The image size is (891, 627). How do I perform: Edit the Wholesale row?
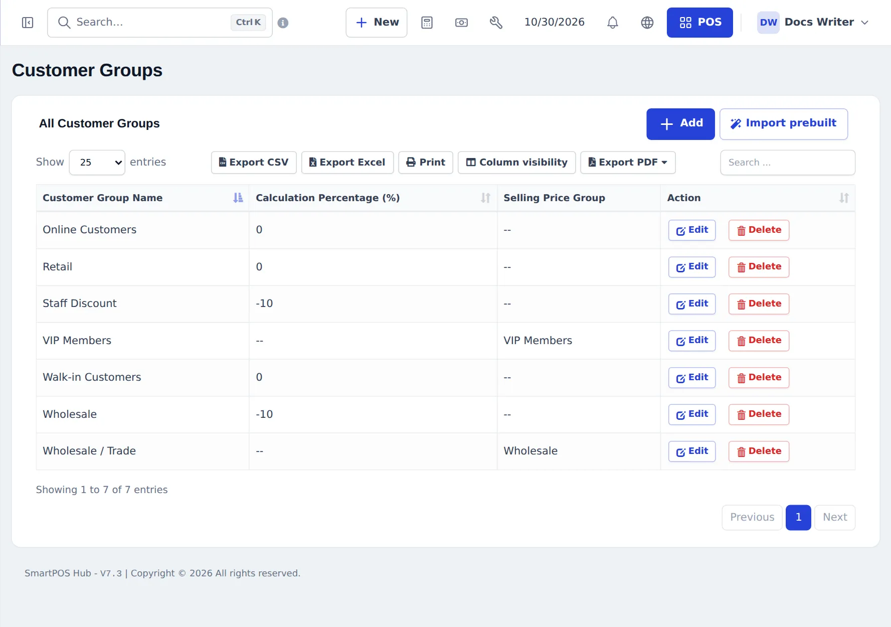pyautogui.click(x=692, y=414)
